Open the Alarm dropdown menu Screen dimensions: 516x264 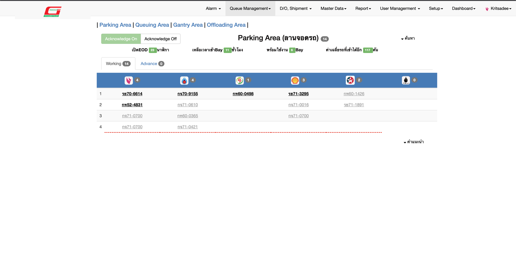(213, 9)
